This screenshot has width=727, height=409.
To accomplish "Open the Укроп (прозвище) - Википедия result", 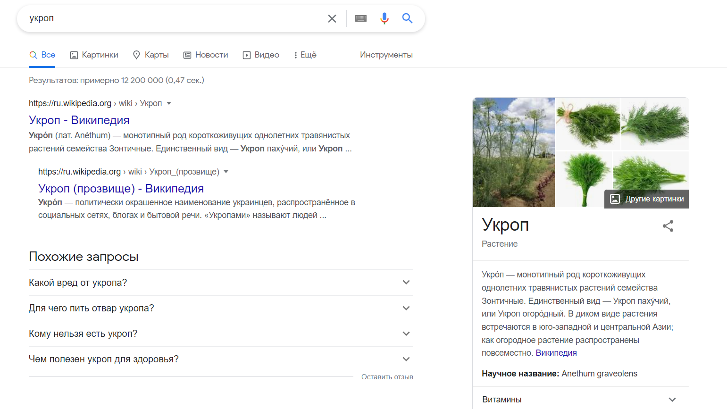I will pyautogui.click(x=121, y=189).
